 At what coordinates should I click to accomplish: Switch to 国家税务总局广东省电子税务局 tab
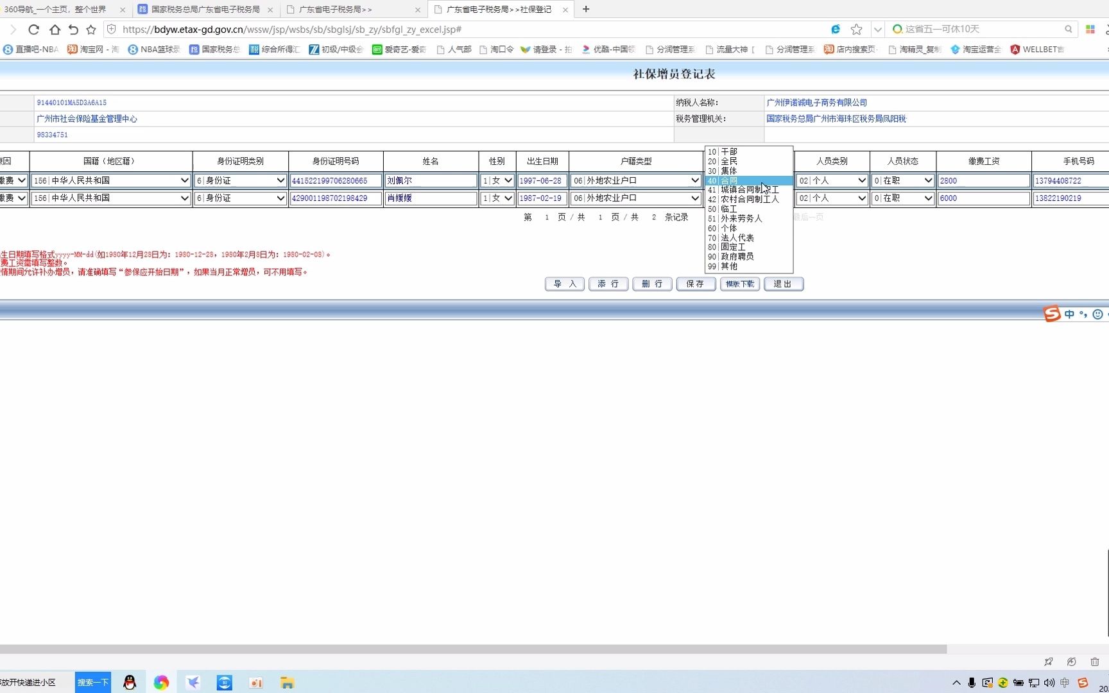point(206,10)
